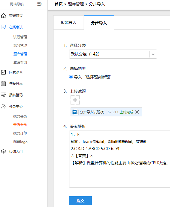Open 问卷调查 via its checkbox icon

(3, 72)
